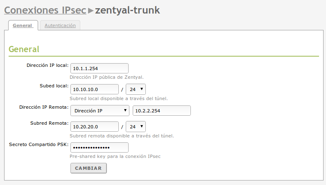The height and width of the screenshot is (185, 326).
Task: Select the General tab
Action: (23, 25)
